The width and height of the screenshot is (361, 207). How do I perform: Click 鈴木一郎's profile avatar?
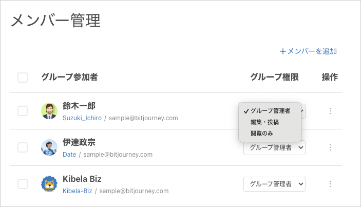click(x=49, y=111)
